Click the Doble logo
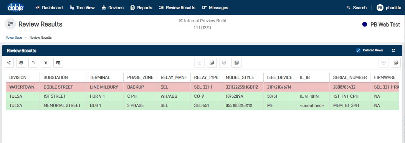405x143 pixels. [x=15, y=8]
